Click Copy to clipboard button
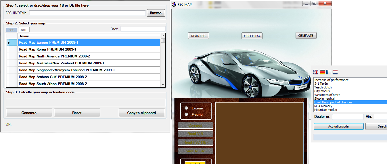Viewport: 387px width, 164px height. [142, 113]
